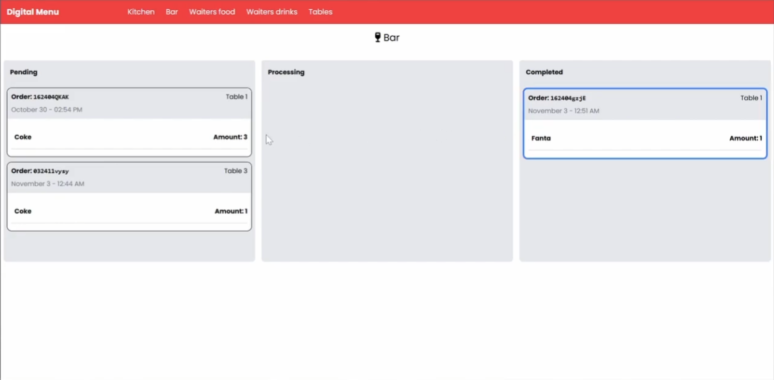Open the Tables page
Screen dimensions: 774x380
320,12
